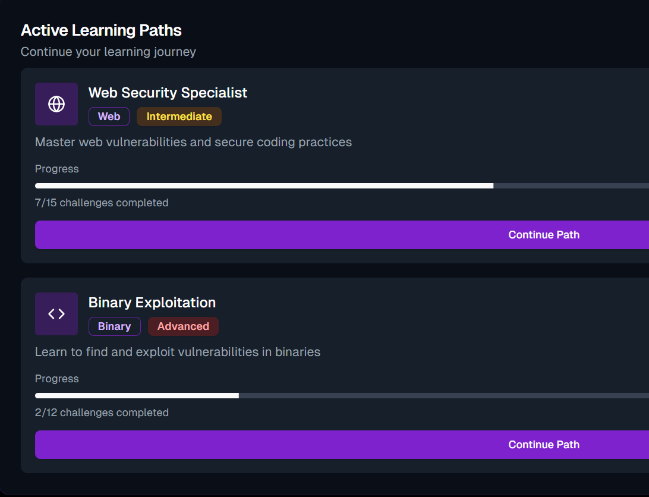
Task: Open the Binary Exploitation title
Action: click(x=152, y=303)
